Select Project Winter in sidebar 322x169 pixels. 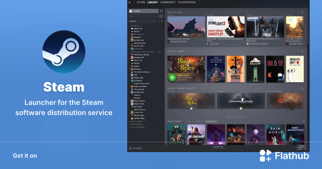[137, 104]
